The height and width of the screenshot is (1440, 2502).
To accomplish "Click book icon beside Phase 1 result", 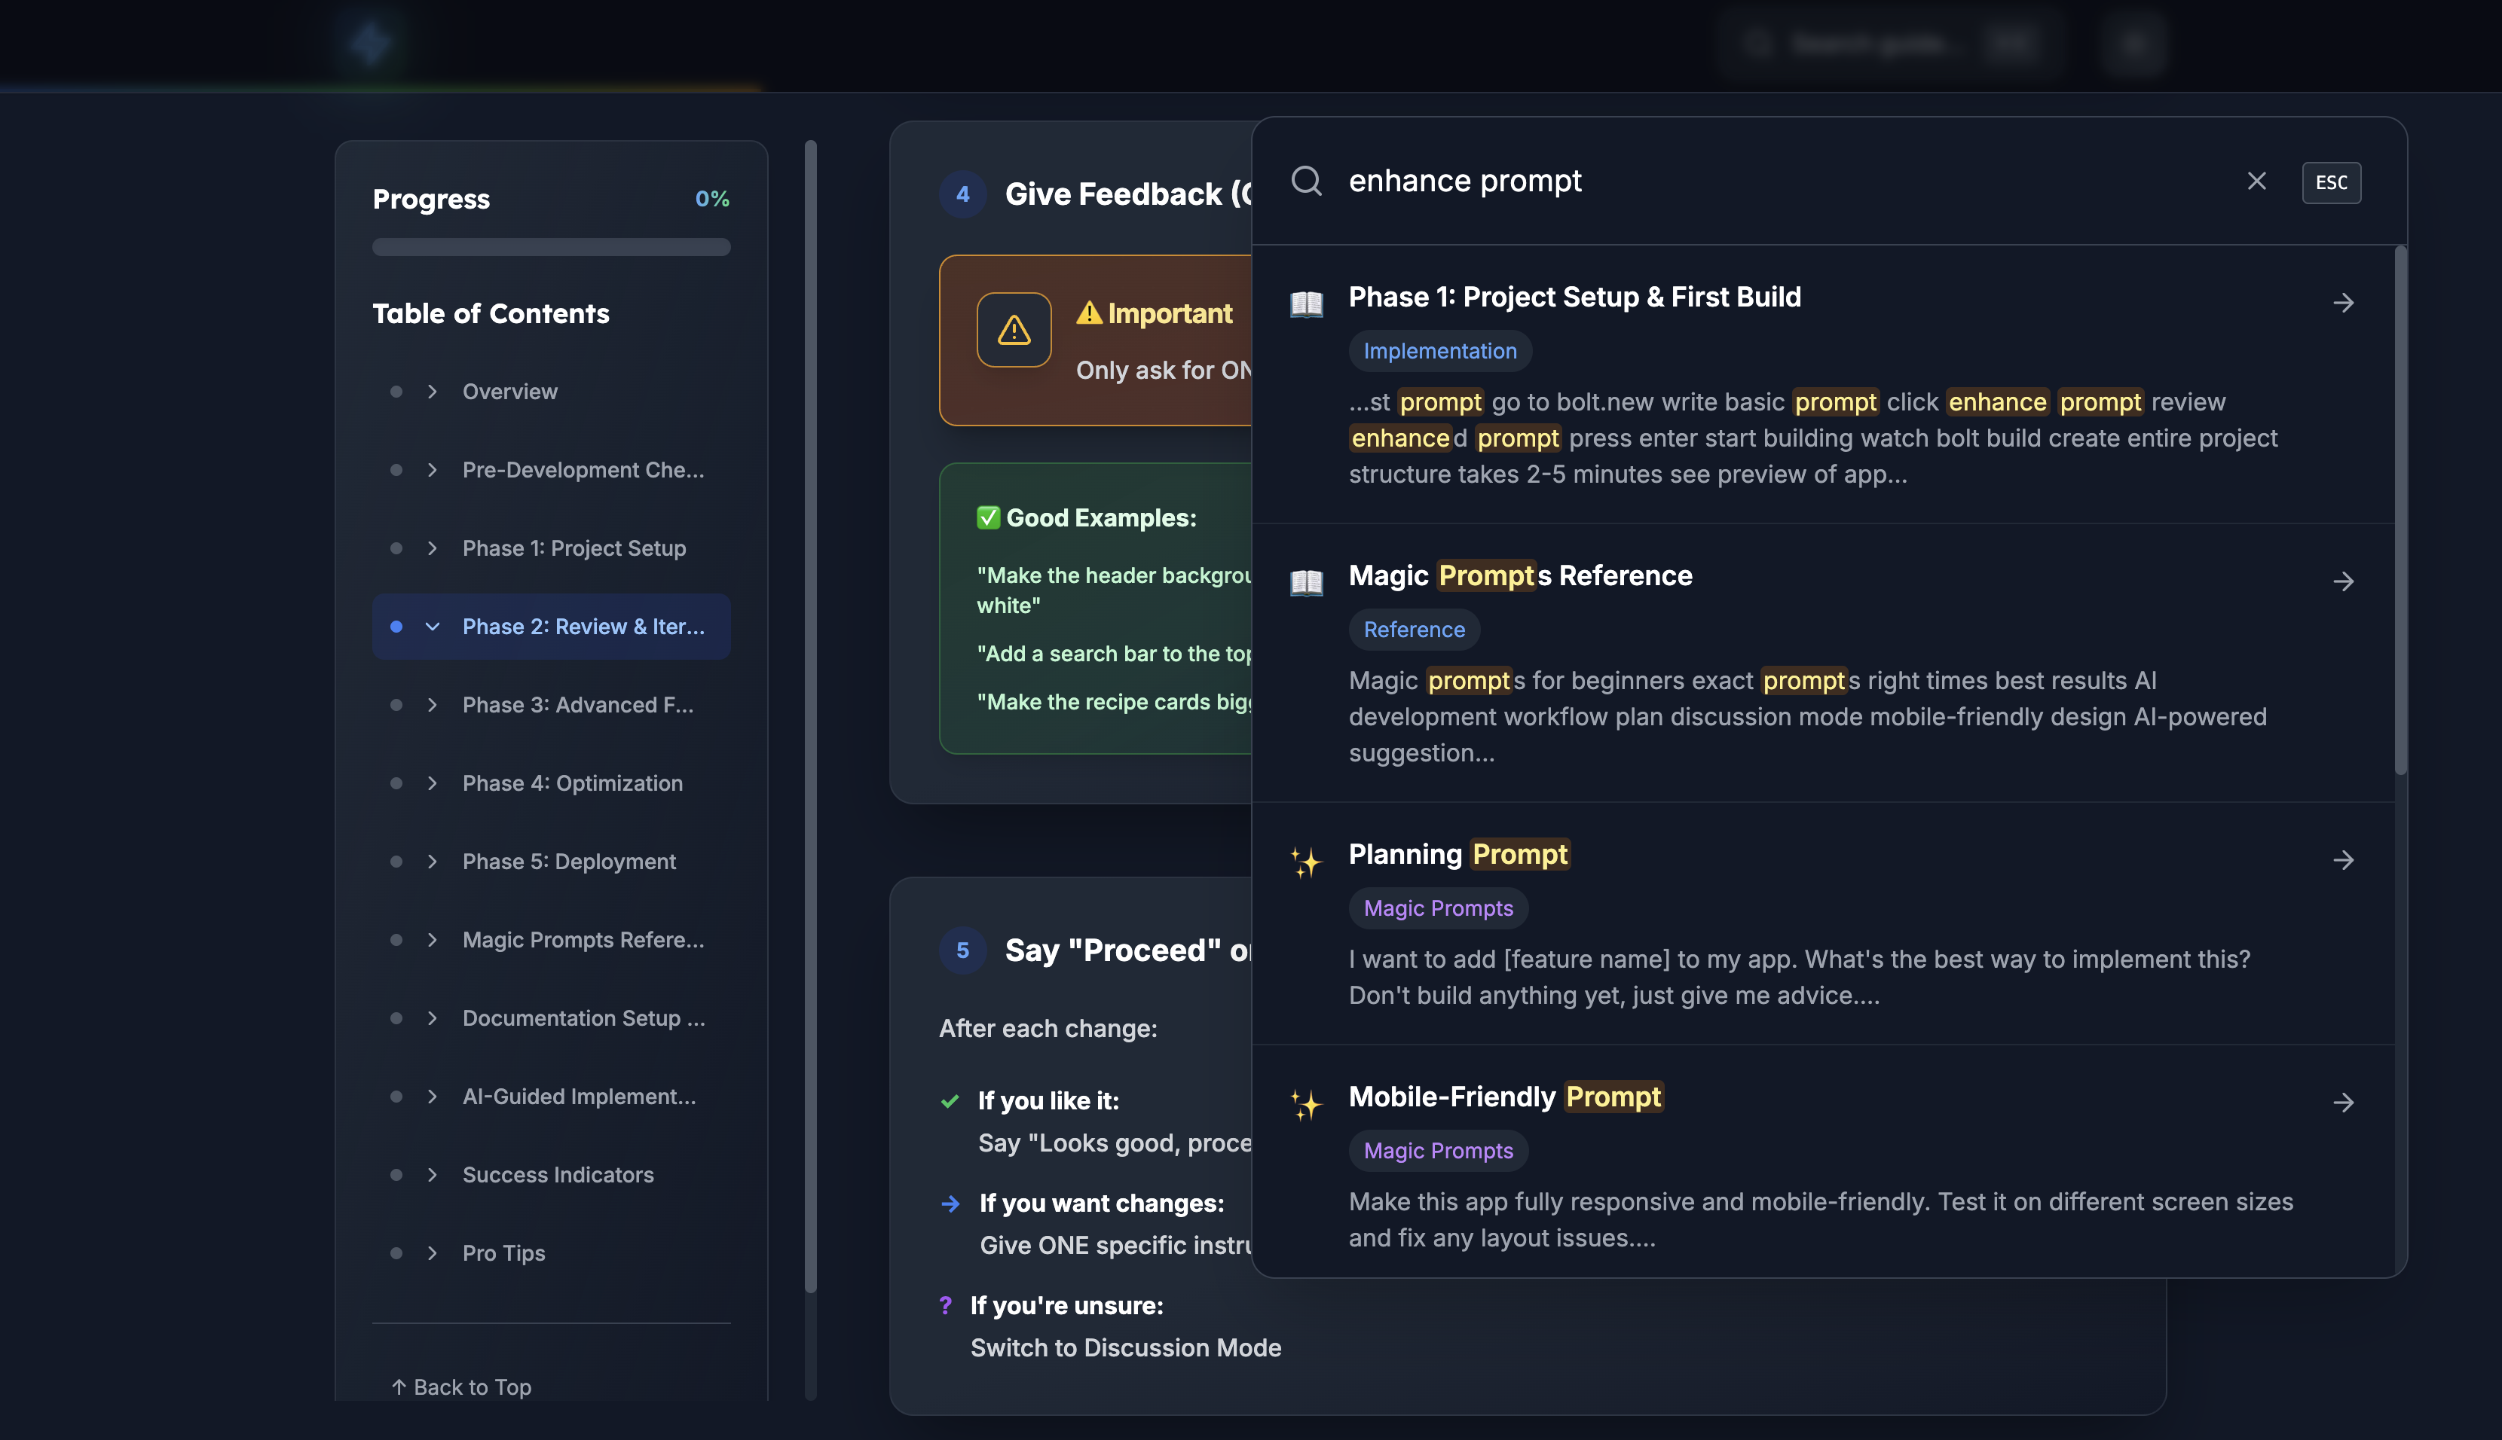I will coord(1306,303).
